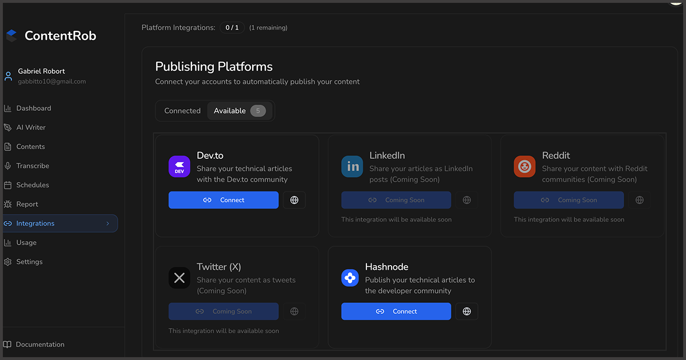This screenshot has width=686, height=360.
Task: Open the Schedules calendar icon
Action: coord(9,185)
